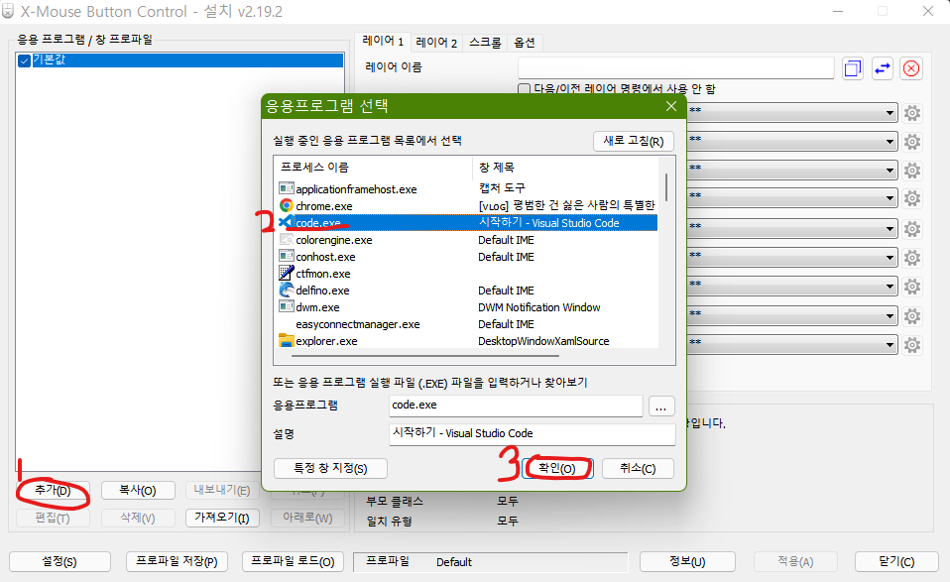Switch to the 레이어 1 tab
Viewport: 950px width, 582px height.
coord(383,41)
